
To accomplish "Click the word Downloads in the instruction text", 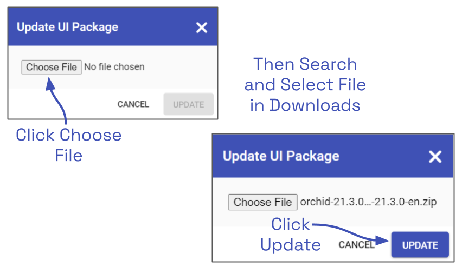I will (315, 105).
